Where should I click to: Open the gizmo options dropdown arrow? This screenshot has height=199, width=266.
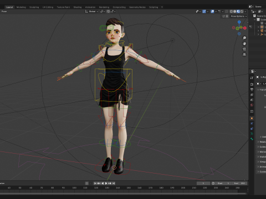click(207, 12)
